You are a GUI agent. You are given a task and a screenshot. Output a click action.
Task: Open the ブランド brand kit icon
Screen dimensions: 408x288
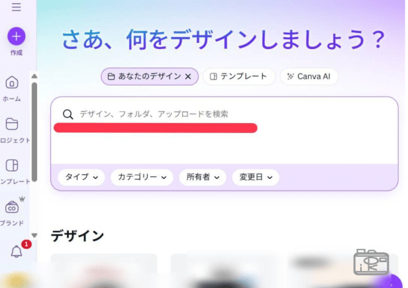12,207
